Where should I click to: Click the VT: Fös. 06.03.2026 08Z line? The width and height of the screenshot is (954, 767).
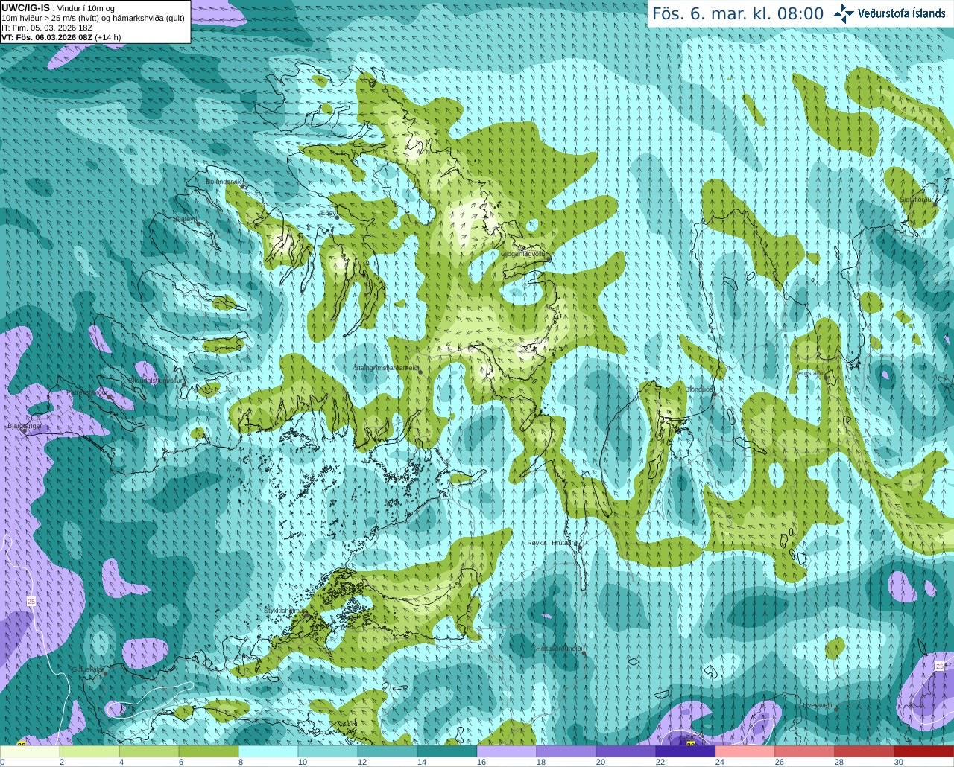tap(61, 37)
